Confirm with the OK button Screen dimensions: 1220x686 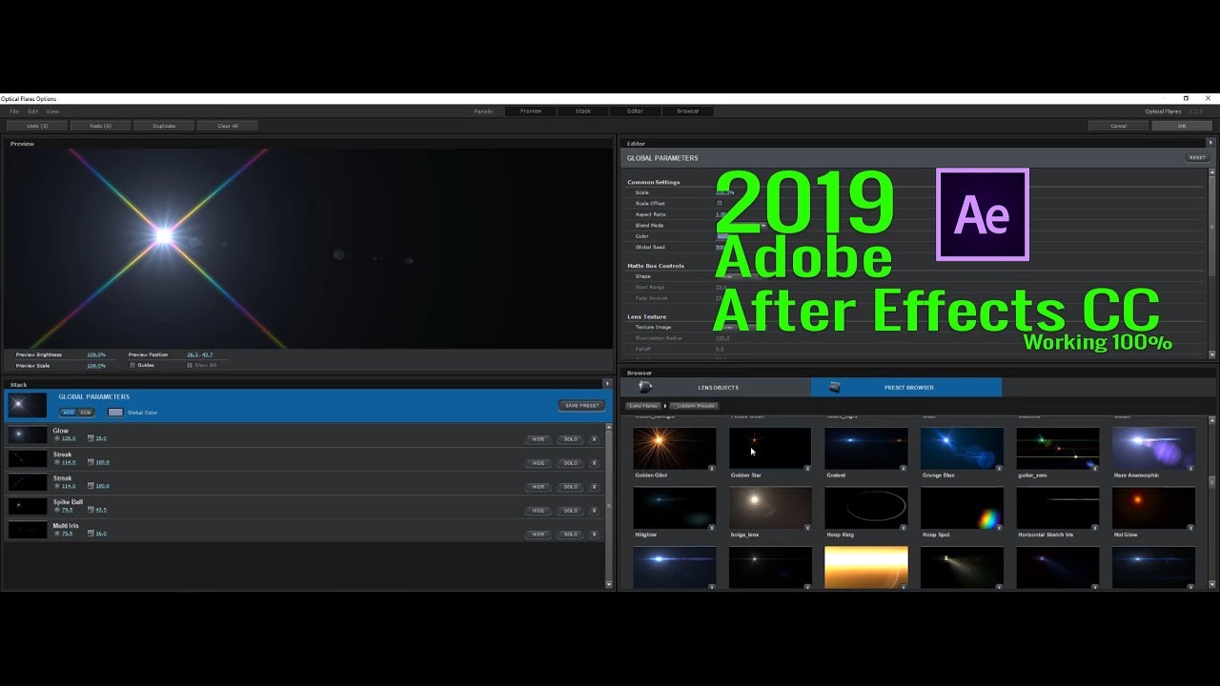[1182, 126]
